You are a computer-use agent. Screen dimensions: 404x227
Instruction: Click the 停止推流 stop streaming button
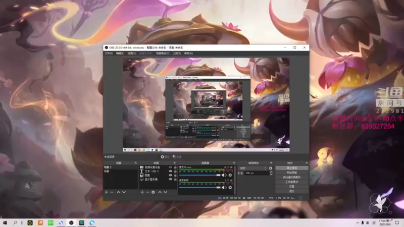(292, 168)
